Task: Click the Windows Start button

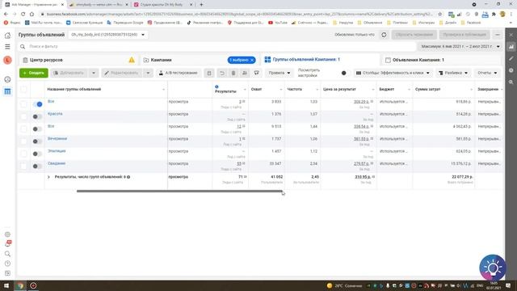Action: pyautogui.click(x=6, y=285)
